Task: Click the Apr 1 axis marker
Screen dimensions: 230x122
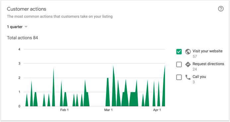Action: 157,110
